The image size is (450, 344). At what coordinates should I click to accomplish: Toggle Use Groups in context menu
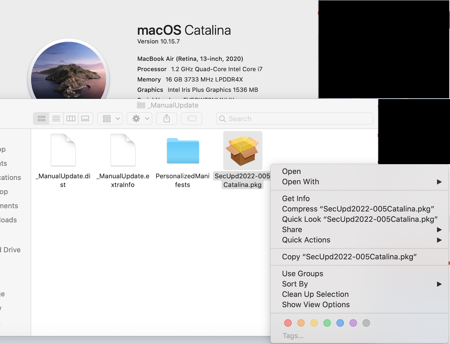(360, 274)
